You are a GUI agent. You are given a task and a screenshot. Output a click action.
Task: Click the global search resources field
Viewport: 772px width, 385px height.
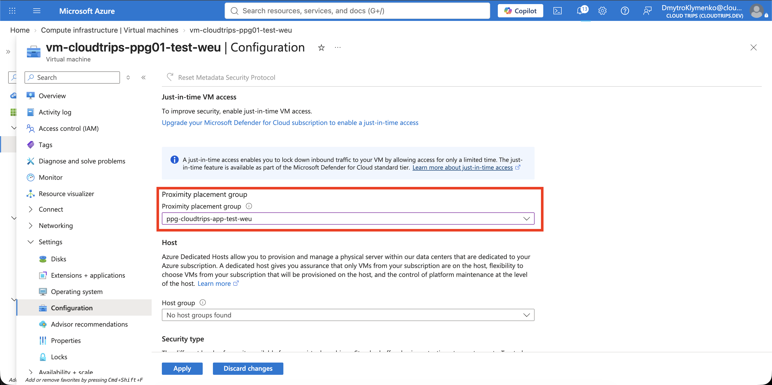click(357, 11)
